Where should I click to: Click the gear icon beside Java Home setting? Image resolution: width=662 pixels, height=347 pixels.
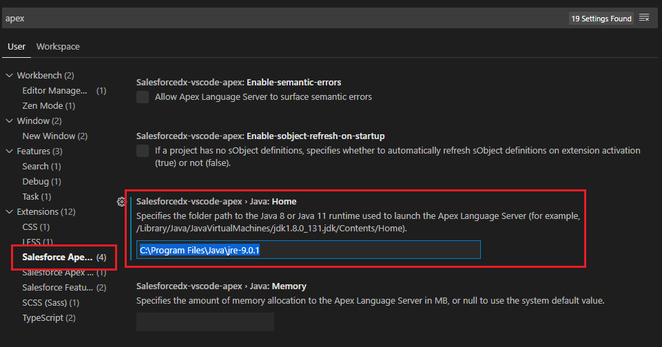coord(121,202)
